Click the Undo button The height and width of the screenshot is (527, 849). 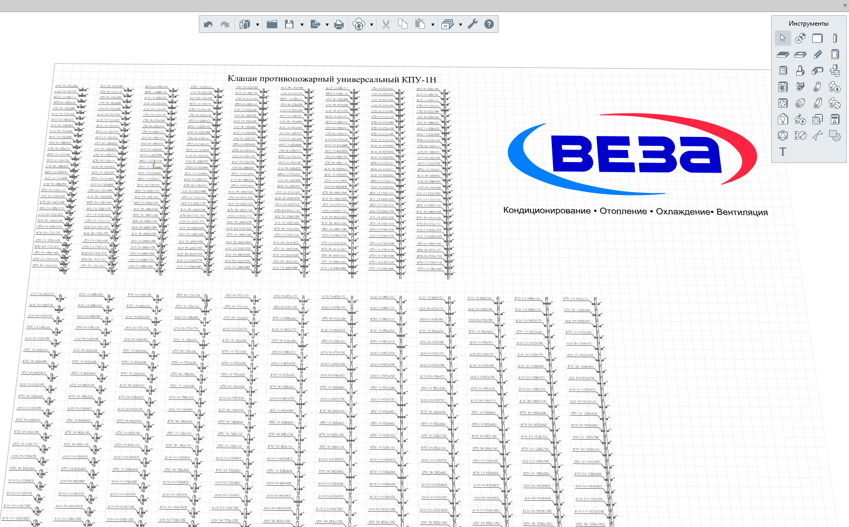click(208, 25)
